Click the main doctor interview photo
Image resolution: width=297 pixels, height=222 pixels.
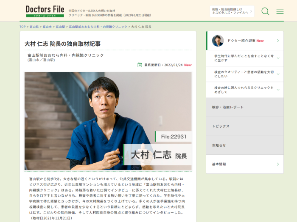tap(108, 121)
